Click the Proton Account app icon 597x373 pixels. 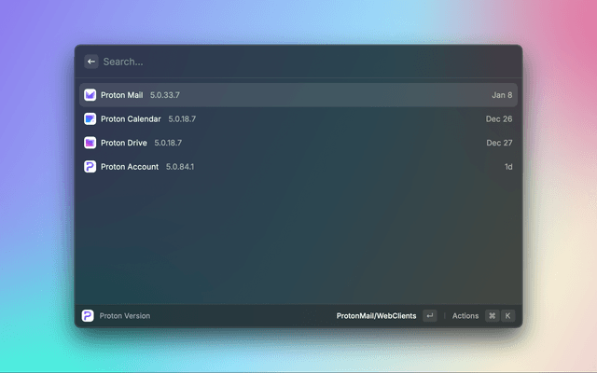point(90,167)
